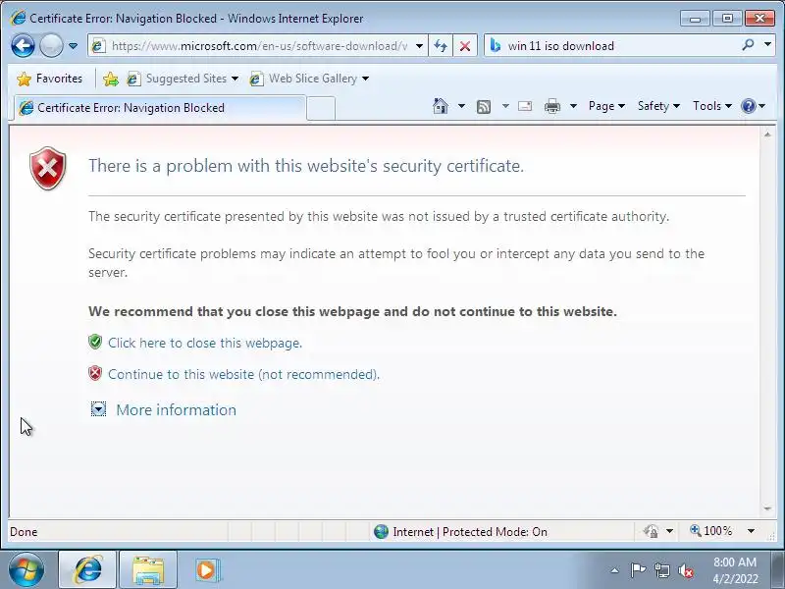Click the microsoft.com address bar
This screenshot has width=785, height=589.
point(259,46)
